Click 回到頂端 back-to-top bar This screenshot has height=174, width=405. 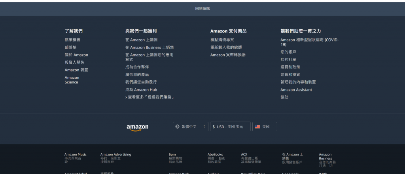click(202, 9)
